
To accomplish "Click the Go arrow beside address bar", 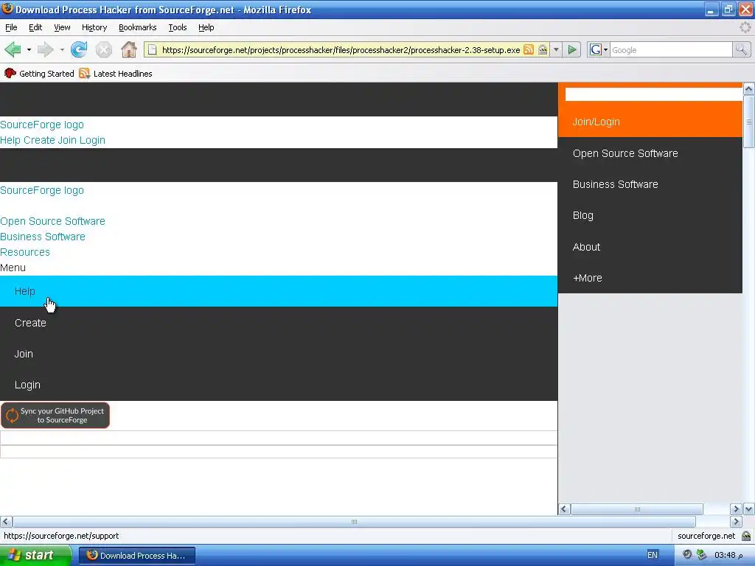I will (x=572, y=49).
